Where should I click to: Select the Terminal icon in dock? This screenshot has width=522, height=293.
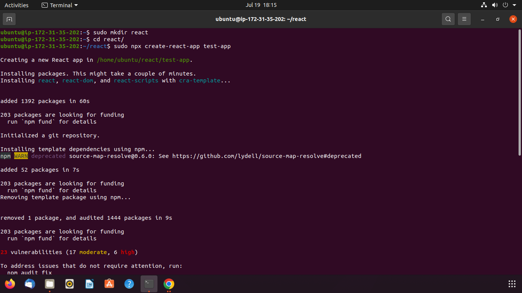[x=149, y=284]
